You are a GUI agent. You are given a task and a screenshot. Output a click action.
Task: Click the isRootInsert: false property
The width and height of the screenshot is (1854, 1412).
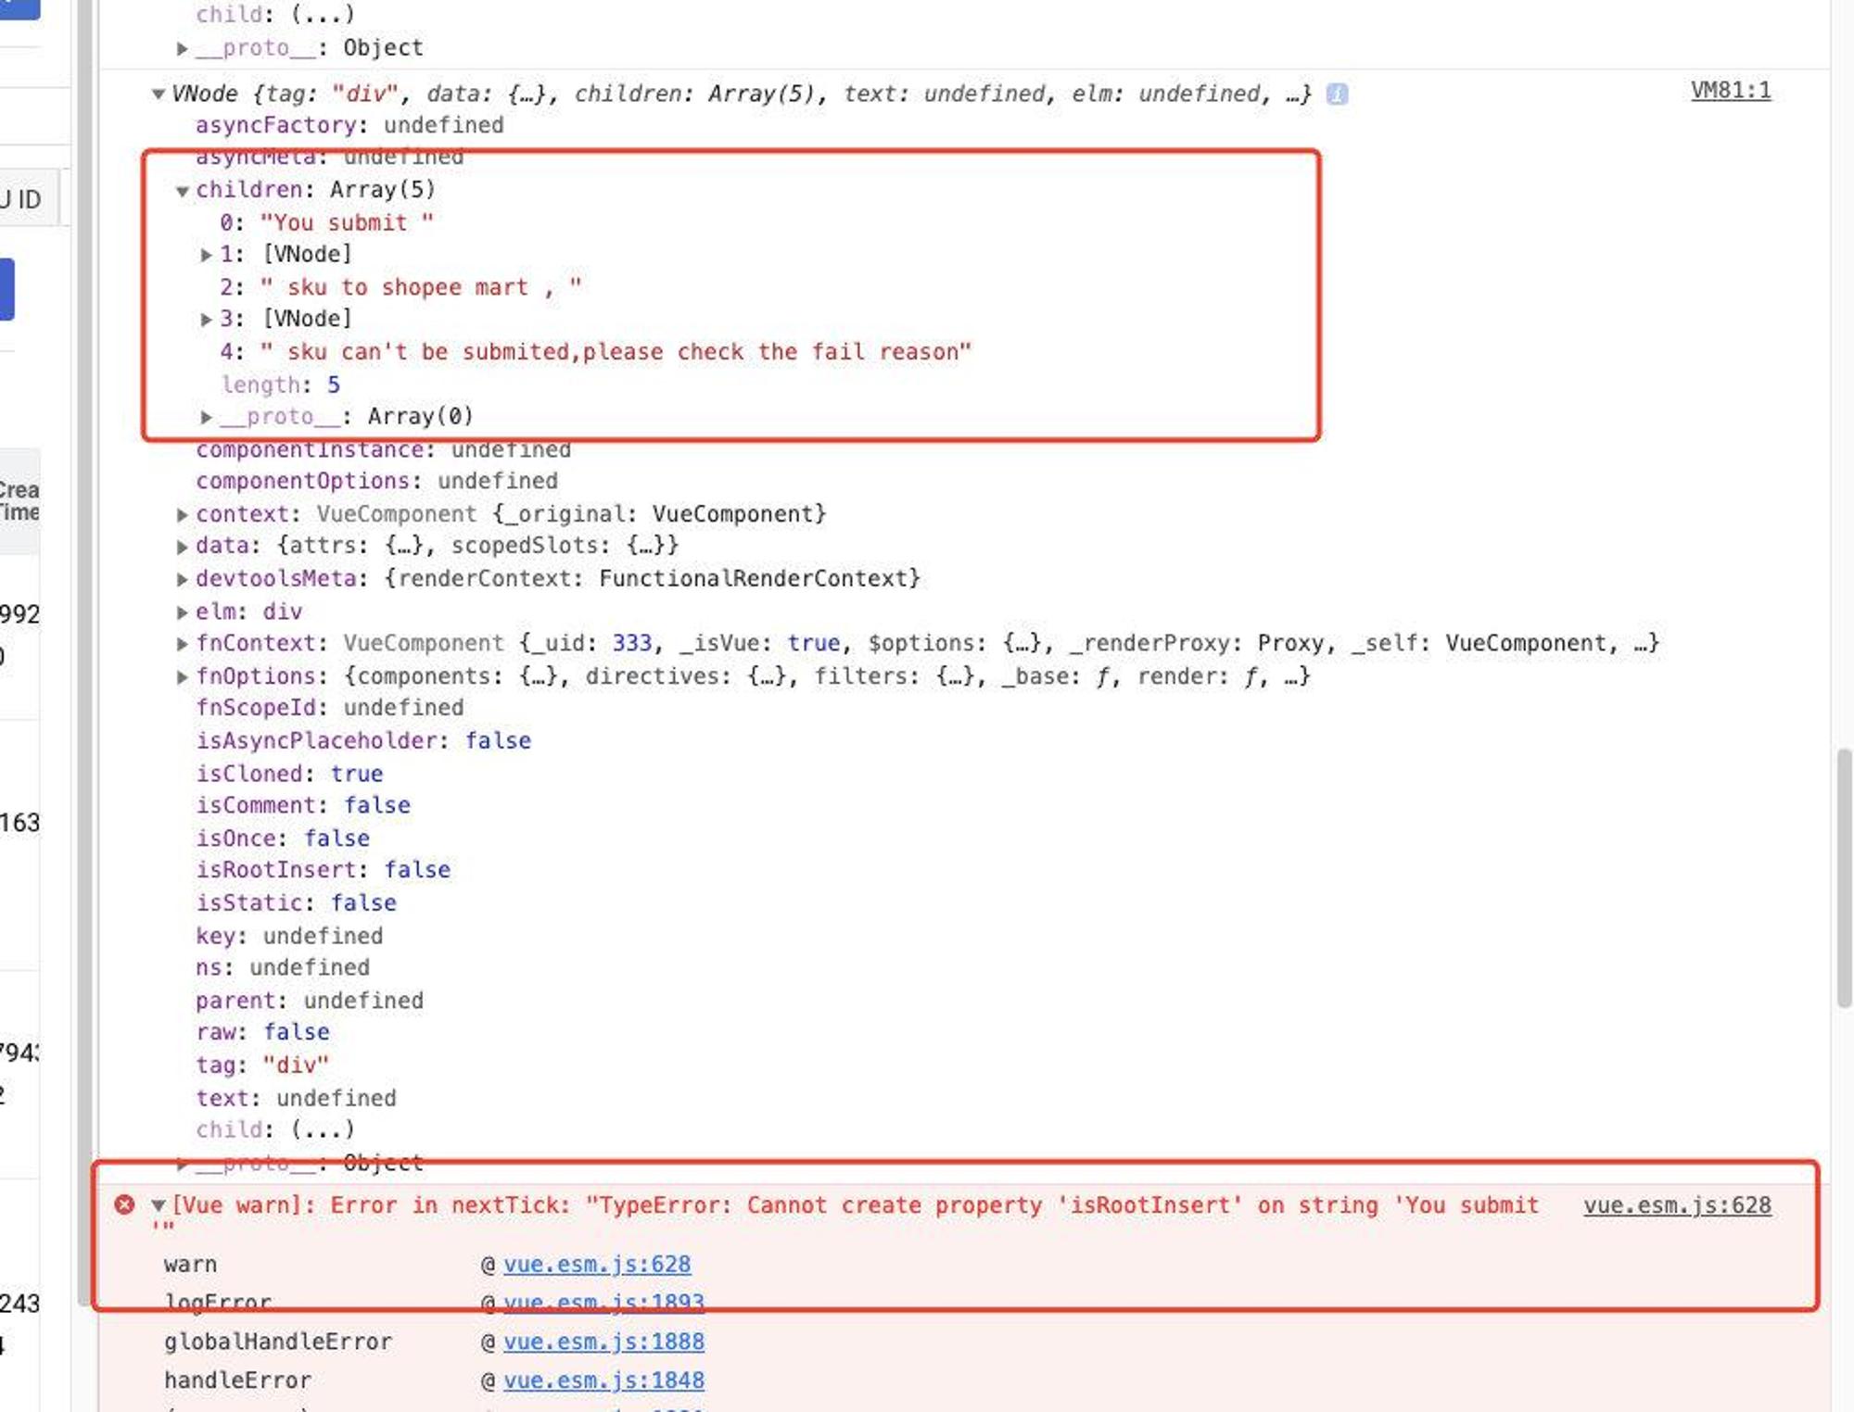point(323,869)
